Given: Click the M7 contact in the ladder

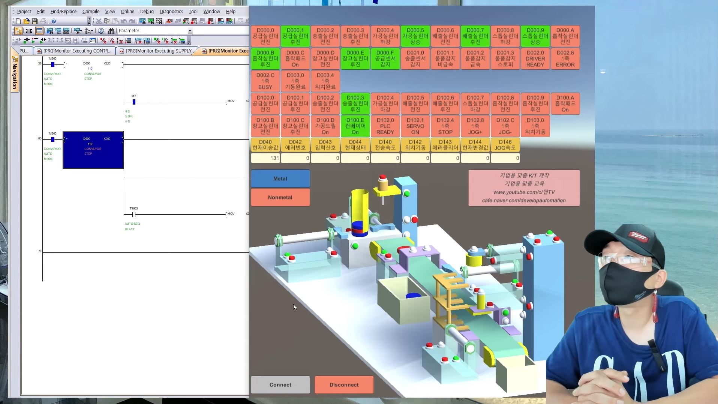Looking at the screenshot, I should (134, 102).
